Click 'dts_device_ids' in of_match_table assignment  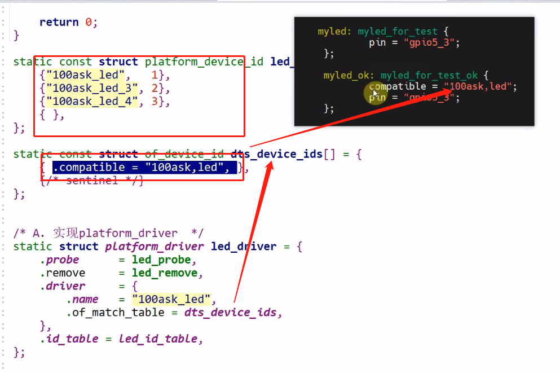pyautogui.click(x=230, y=313)
